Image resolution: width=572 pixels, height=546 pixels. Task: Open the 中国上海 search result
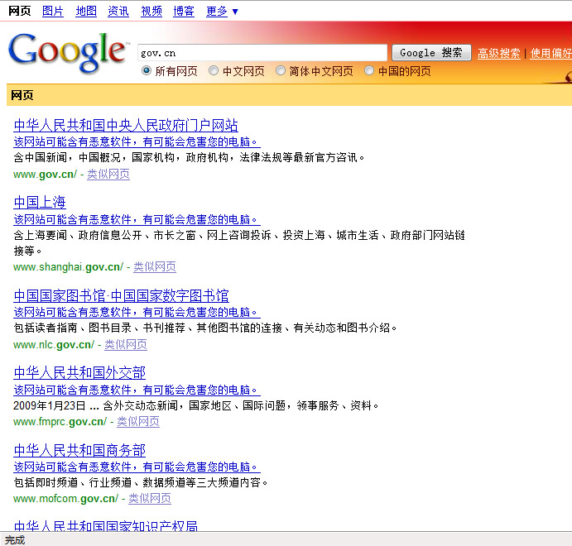[40, 203]
